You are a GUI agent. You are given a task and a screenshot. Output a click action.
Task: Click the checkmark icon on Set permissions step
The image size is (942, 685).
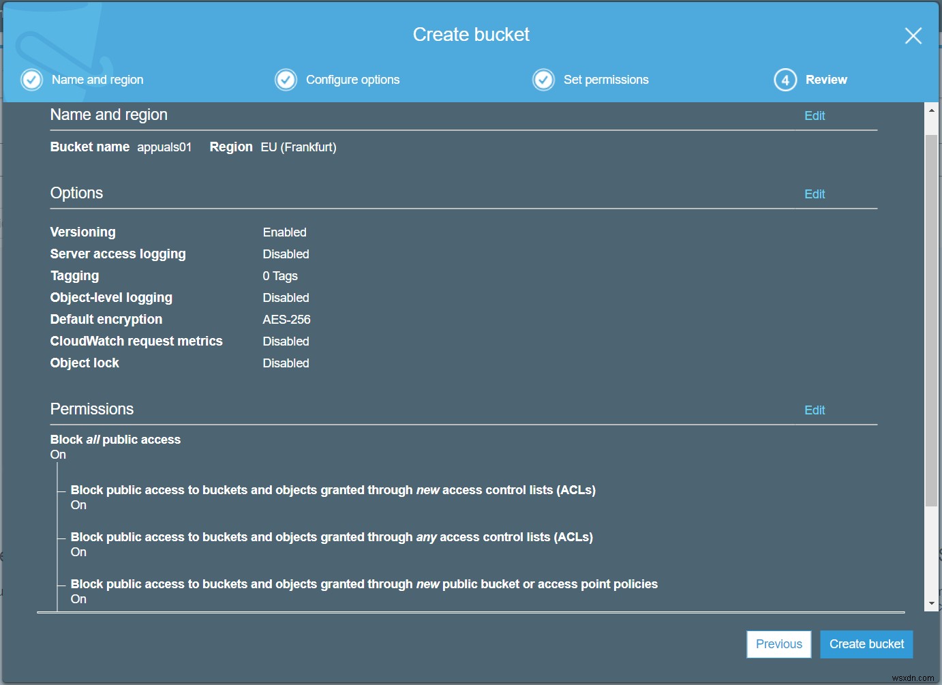543,80
